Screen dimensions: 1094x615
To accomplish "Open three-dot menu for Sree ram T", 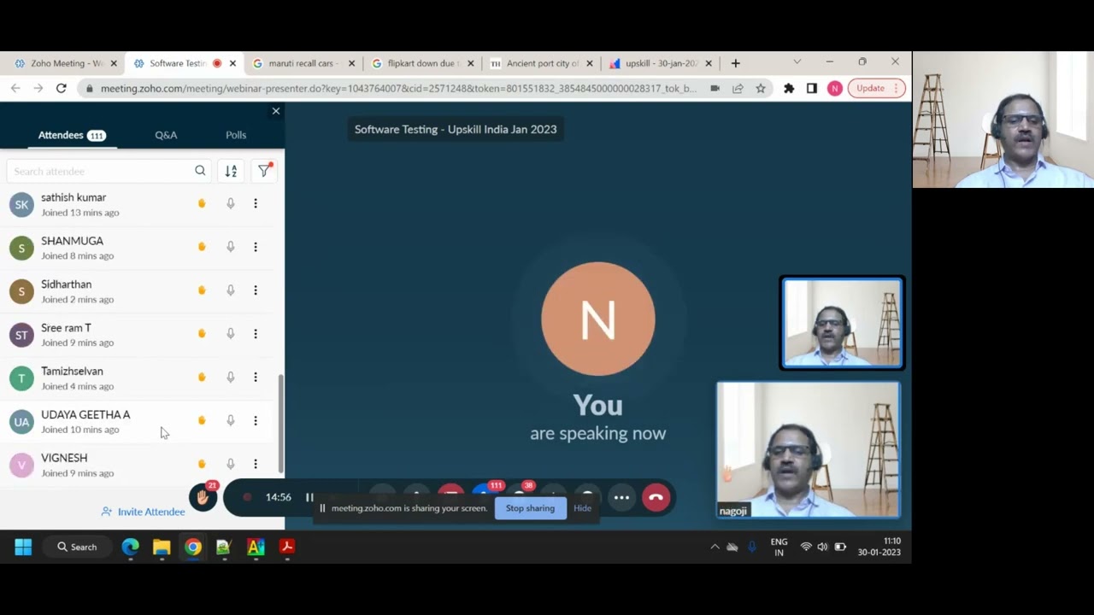I will pos(255,334).
